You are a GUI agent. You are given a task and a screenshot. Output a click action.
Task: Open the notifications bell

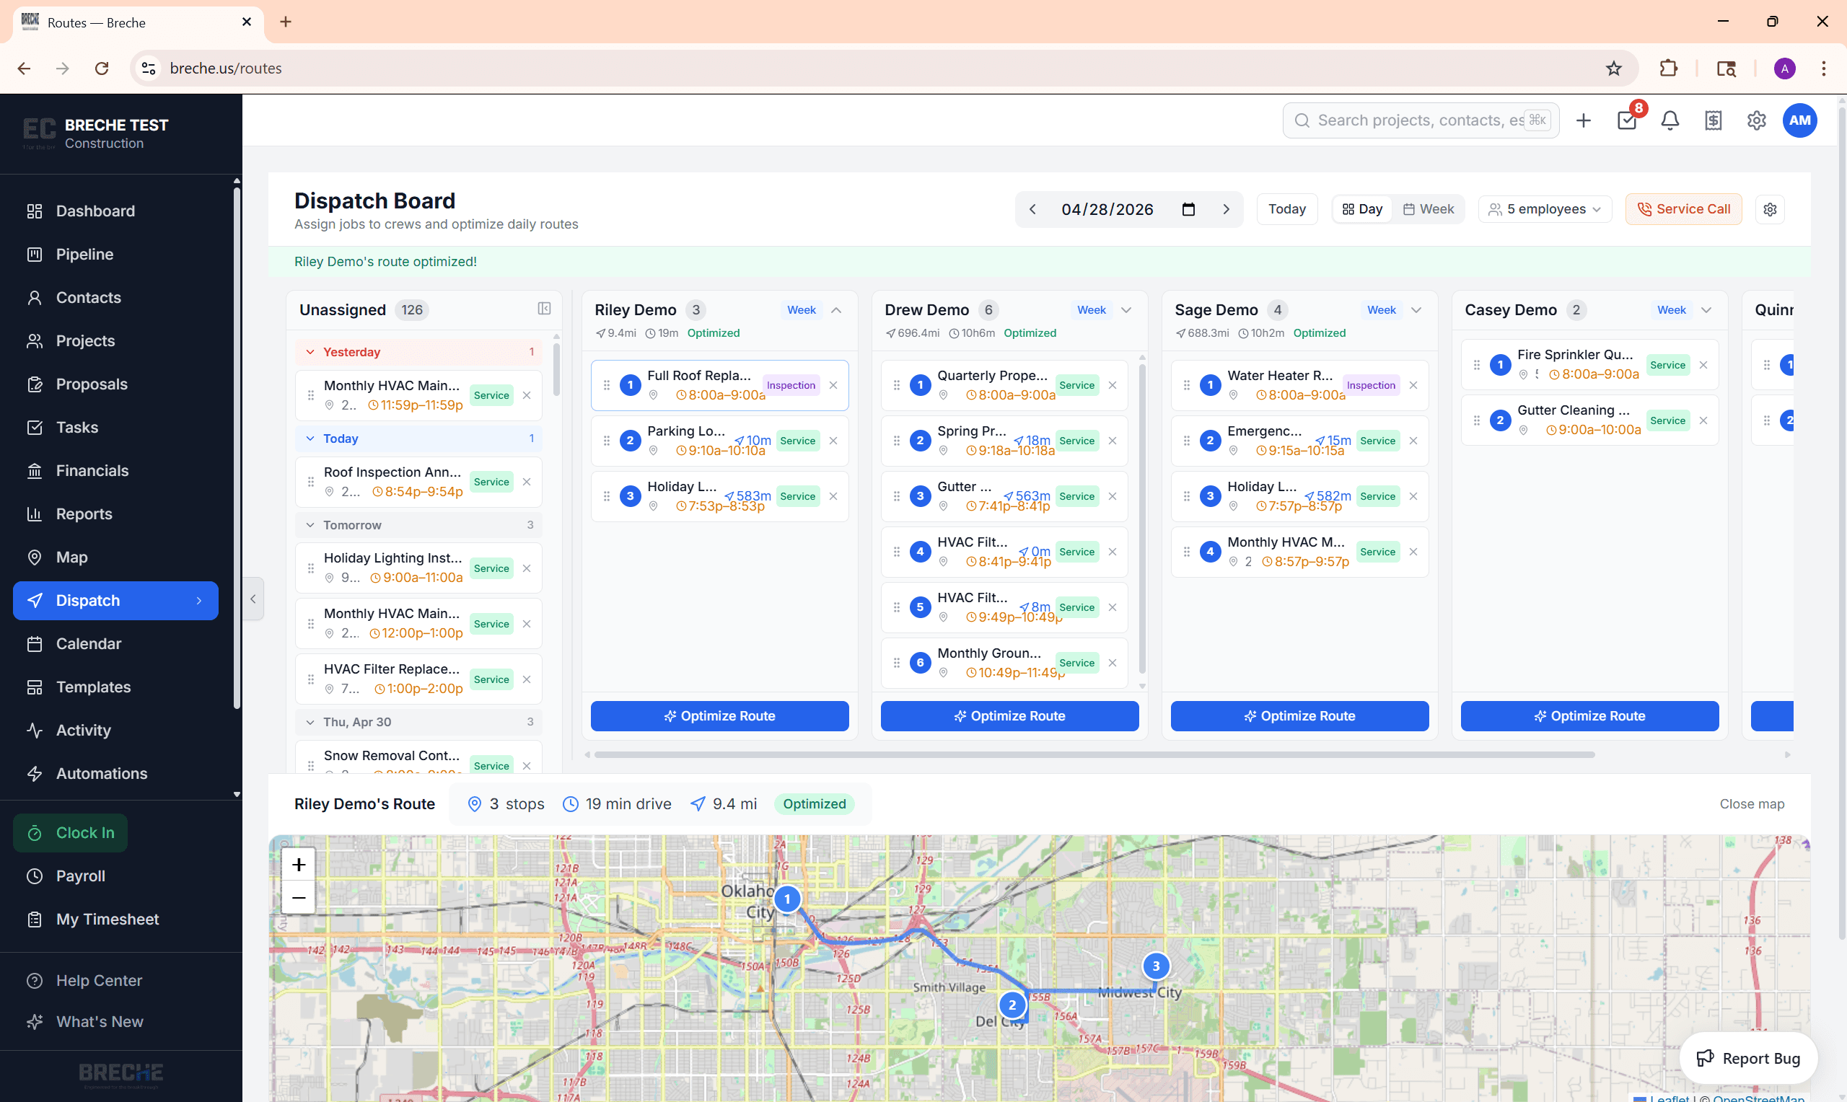(1670, 120)
